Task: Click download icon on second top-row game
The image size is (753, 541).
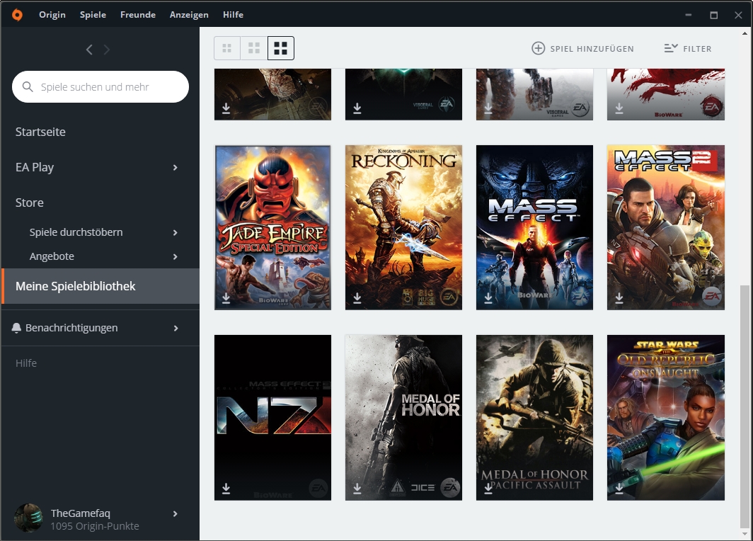Action: coord(357,108)
